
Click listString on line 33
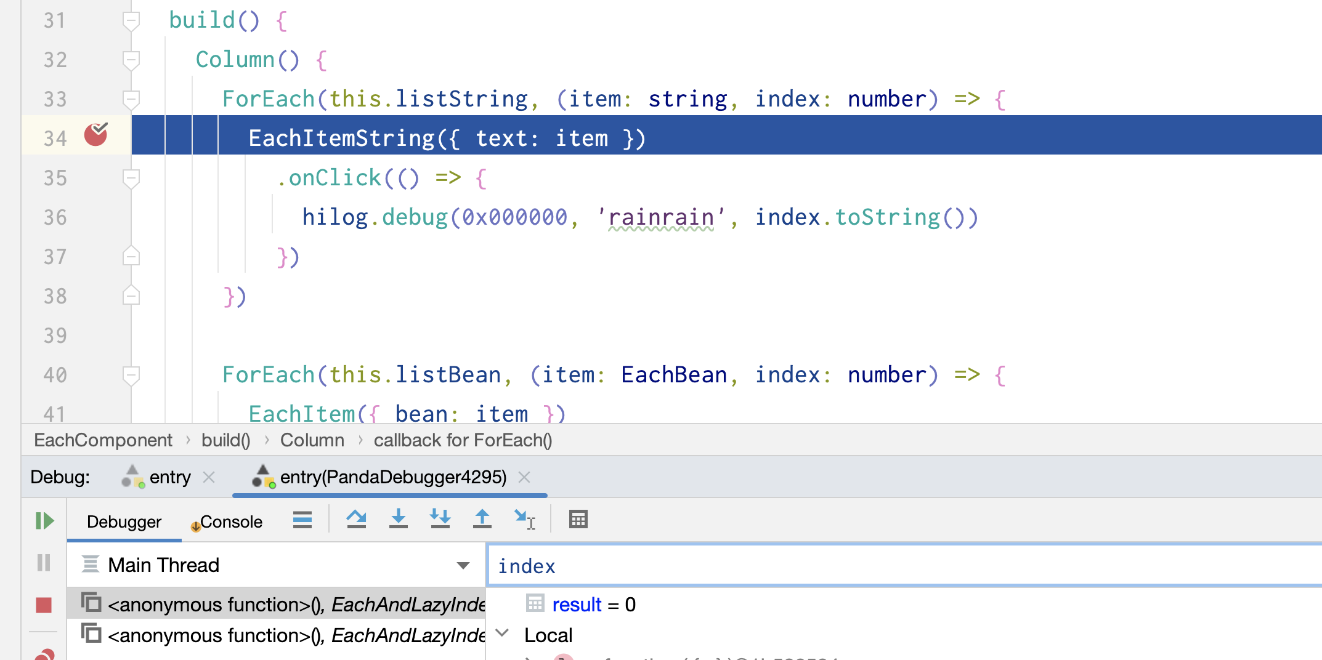coord(461,99)
